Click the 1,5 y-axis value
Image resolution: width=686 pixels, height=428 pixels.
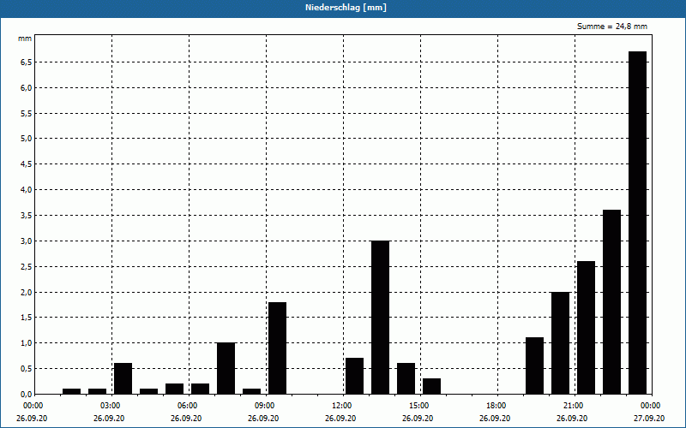tap(27, 318)
